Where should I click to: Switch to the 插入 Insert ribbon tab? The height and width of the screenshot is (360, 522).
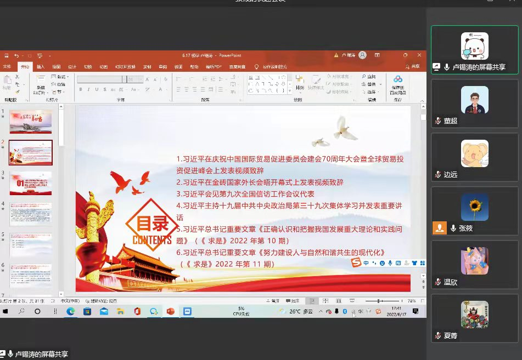coord(41,67)
